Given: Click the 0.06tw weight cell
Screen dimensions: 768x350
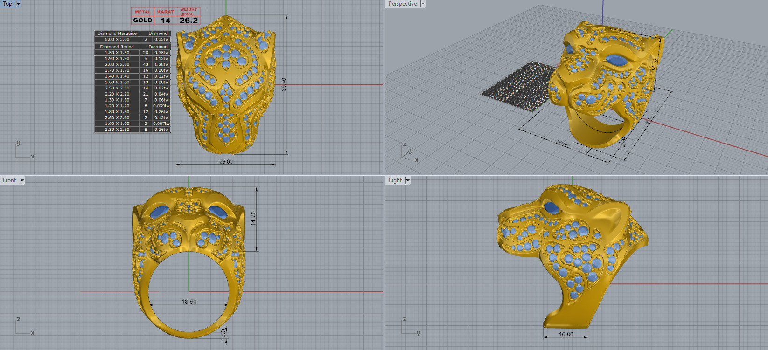Looking at the screenshot, I should (x=161, y=100).
